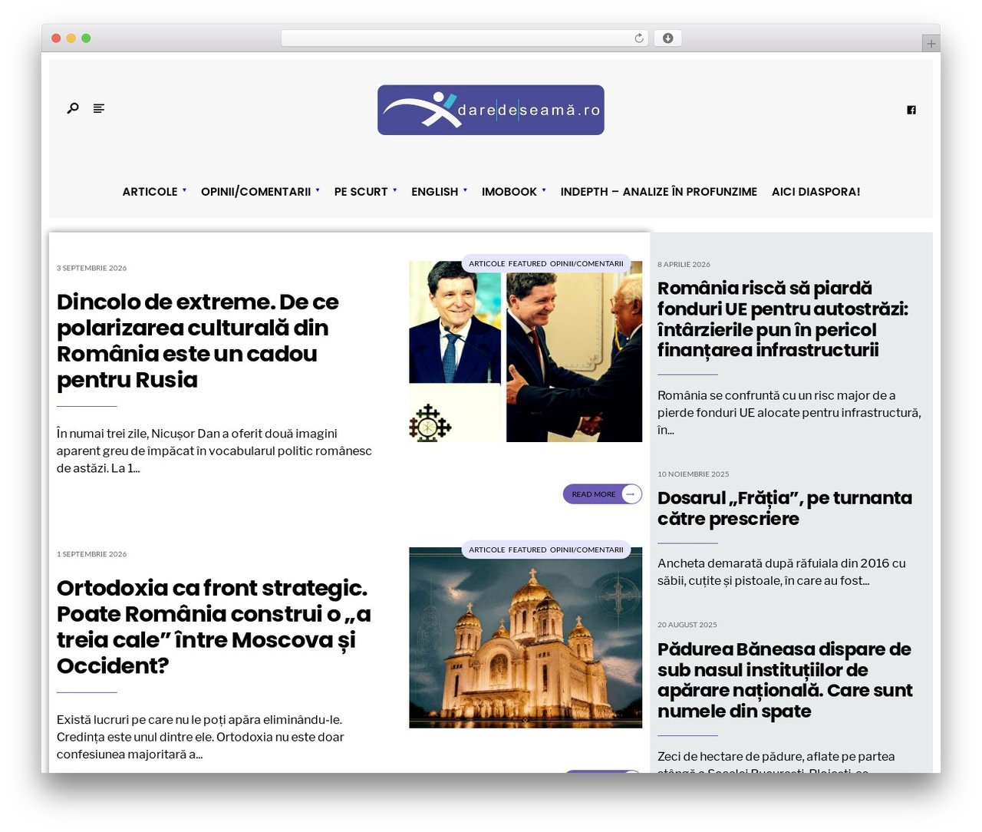Screen dimensions: 982x832
Task: Select OPINII/COMENTARII tag on first article image
Action: 587,264
